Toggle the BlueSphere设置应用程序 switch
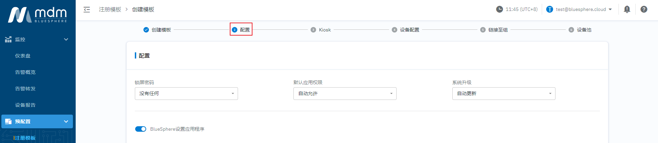Screen dimensions: 658x143 tap(141, 129)
